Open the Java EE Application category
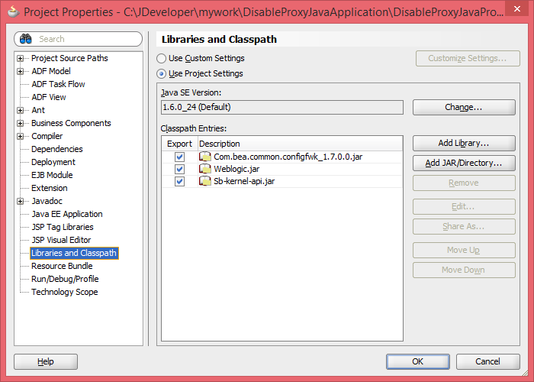The width and height of the screenshot is (534, 382). point(67,214)
